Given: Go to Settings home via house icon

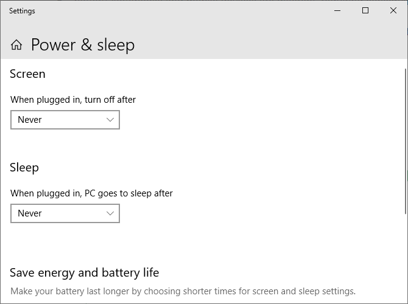Looking at the screenshot, I should coord(16,45).
